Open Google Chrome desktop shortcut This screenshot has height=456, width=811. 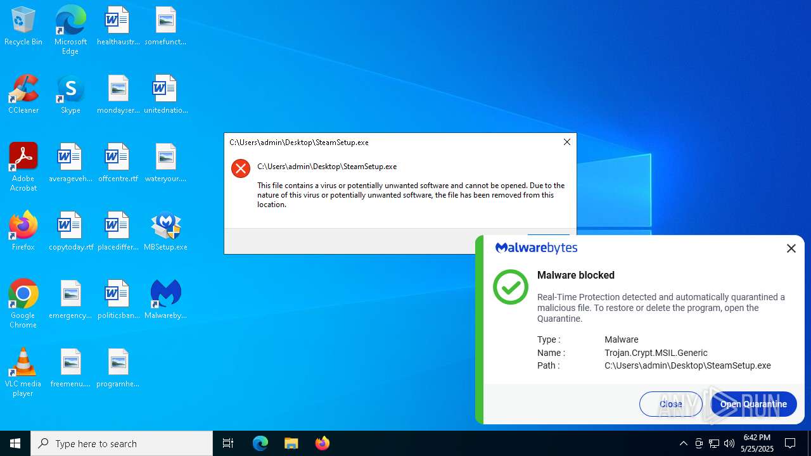pos(23,303)
